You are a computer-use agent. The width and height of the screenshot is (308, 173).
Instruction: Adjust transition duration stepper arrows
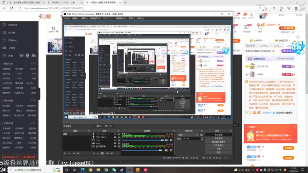click(202, 139)
